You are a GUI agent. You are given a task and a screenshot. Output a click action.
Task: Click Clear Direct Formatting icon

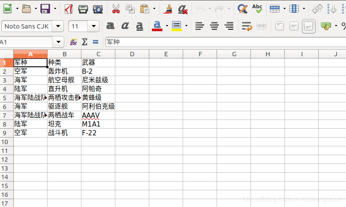183,9
